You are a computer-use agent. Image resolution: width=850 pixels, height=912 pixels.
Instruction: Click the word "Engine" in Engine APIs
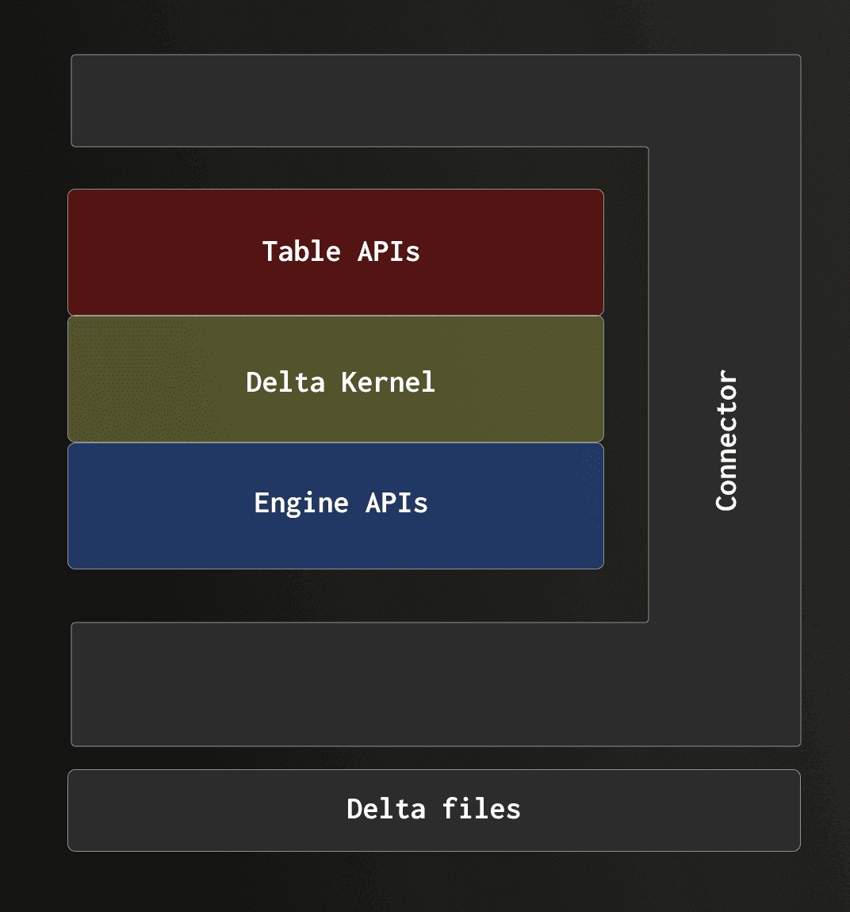301,503
